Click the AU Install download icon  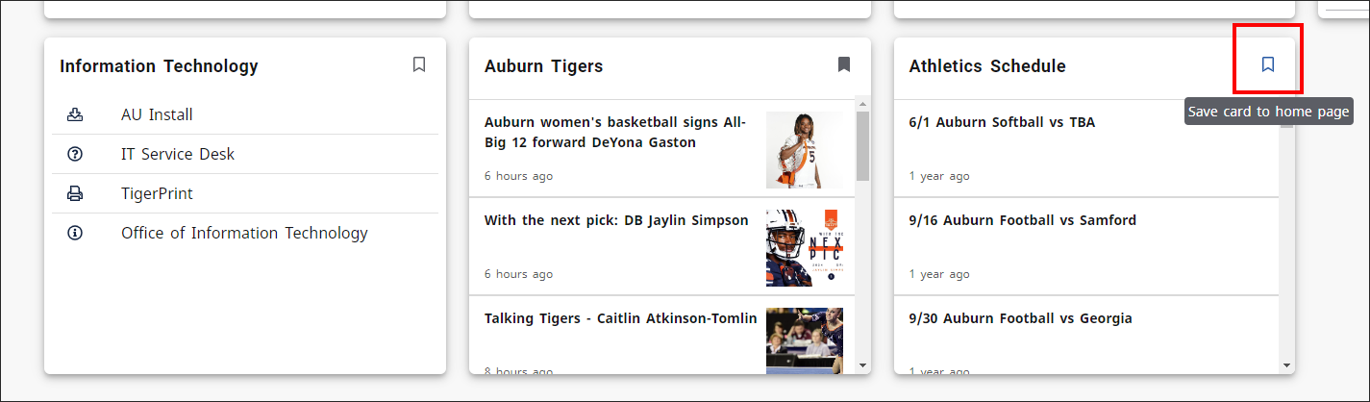click(75, 114)
